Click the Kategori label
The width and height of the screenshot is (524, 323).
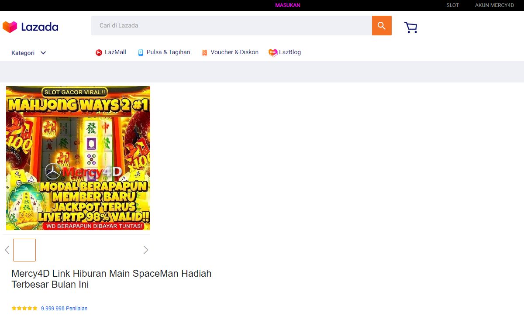coord(23,53)
